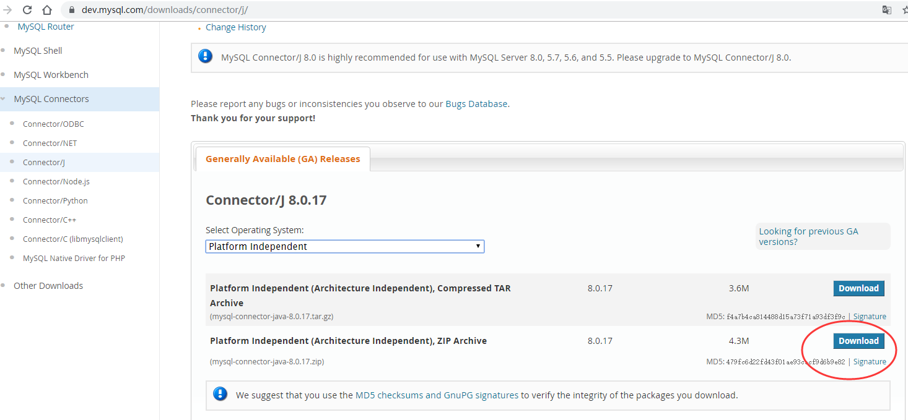Click the browser forward arrow

pos(7,10)
